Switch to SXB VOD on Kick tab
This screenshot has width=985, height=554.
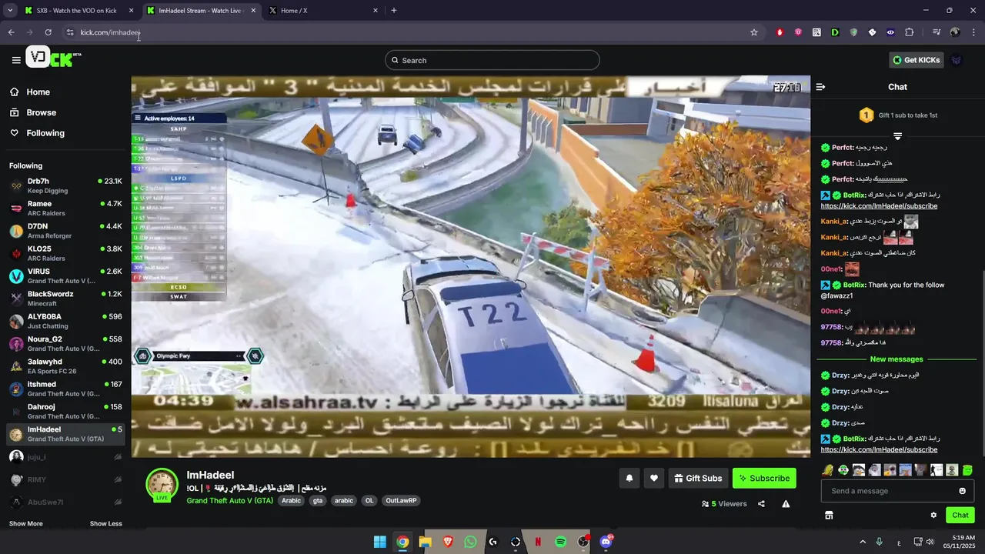point(79,11)
